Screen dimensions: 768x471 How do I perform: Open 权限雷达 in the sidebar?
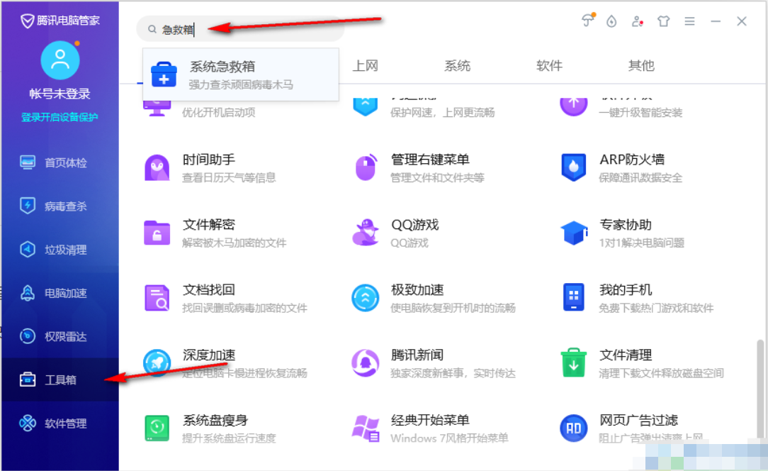[x=60, y=336]
